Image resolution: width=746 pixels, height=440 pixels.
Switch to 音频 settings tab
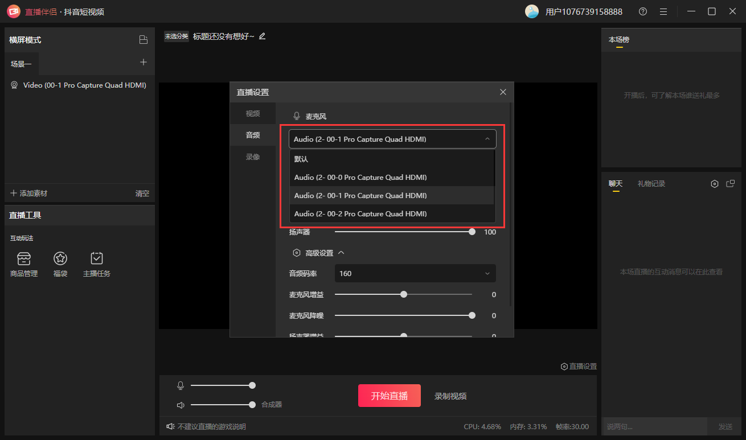(x=253, y=135)
